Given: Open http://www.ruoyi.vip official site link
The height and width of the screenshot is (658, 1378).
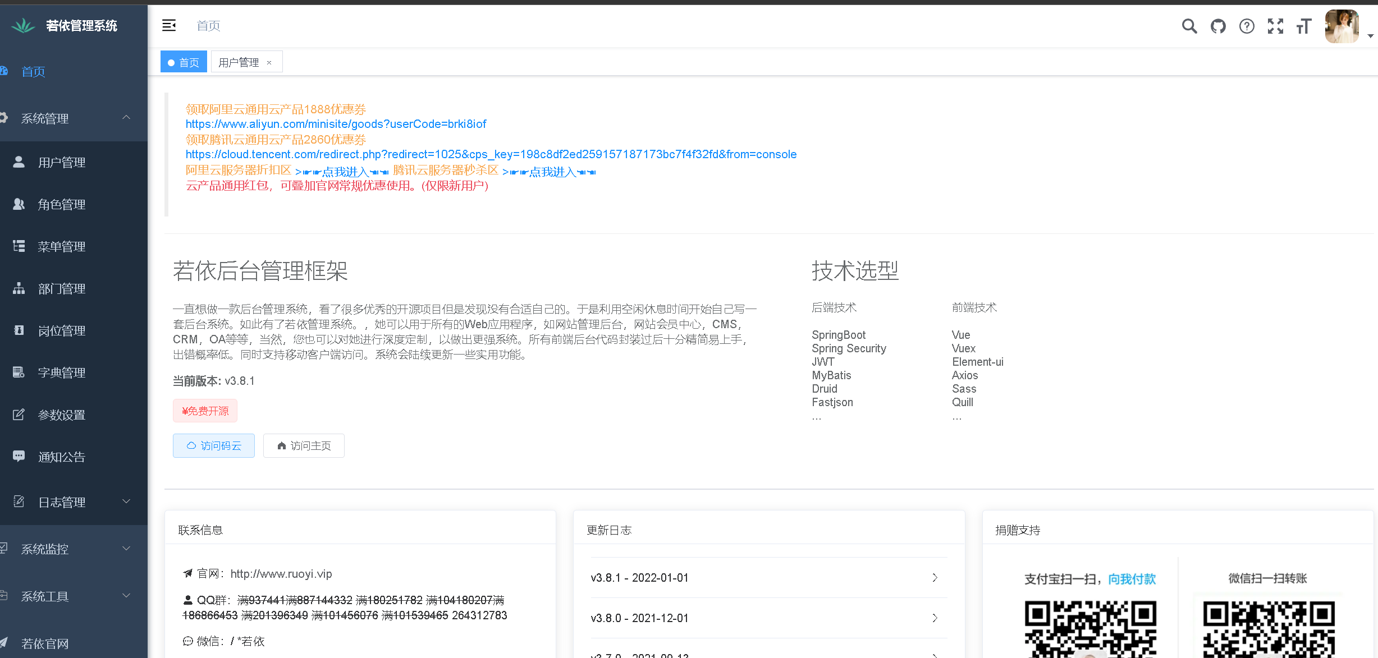Looking at the screenshot, I should [x=281, y=574].
